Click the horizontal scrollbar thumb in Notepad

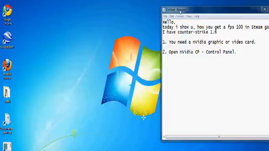coord(219,137)
